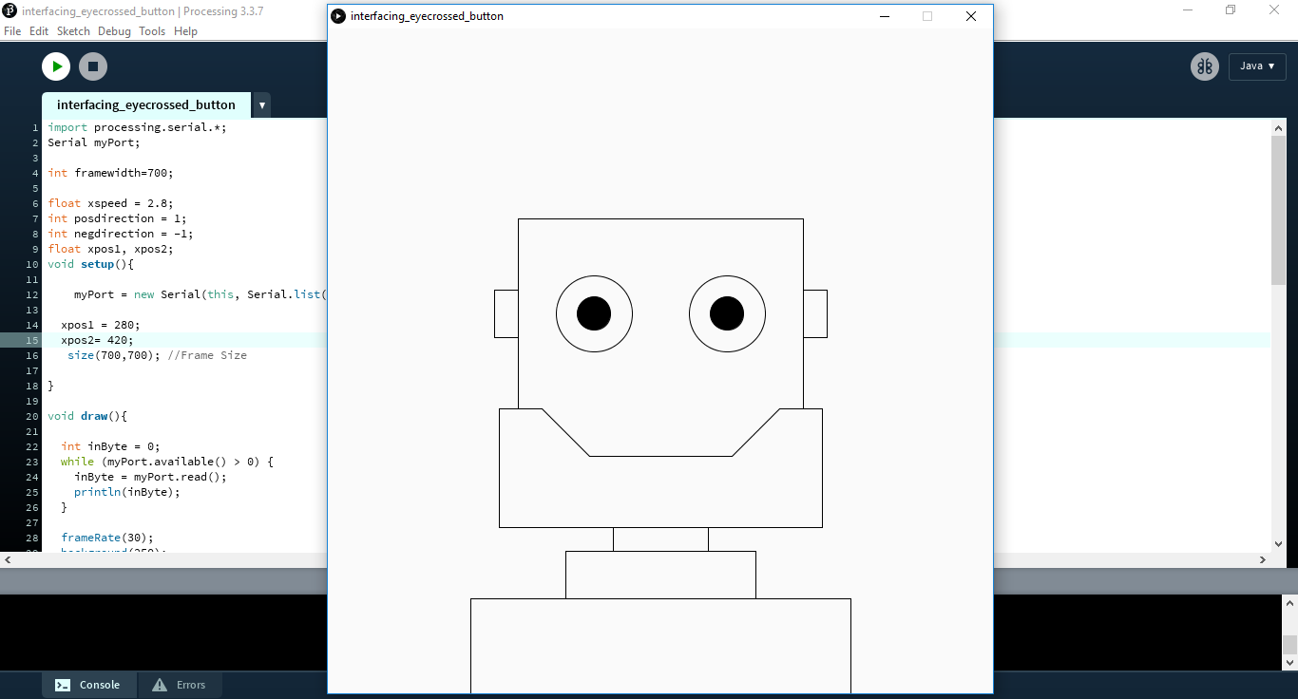Viewport: 1298px width, 699px height.
Task: Place cursor on 'import processing.serial.*;' line
Action: 138,127
